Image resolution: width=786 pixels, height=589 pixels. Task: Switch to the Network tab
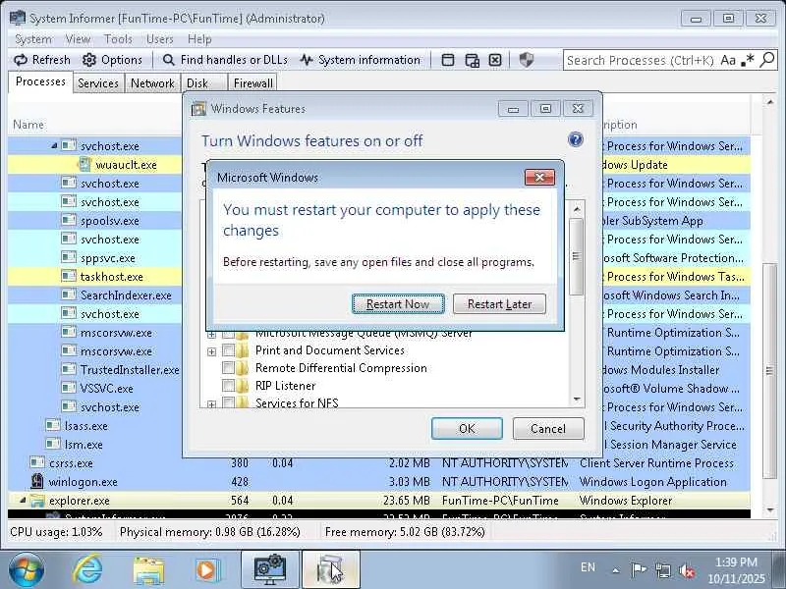point(152,83)
